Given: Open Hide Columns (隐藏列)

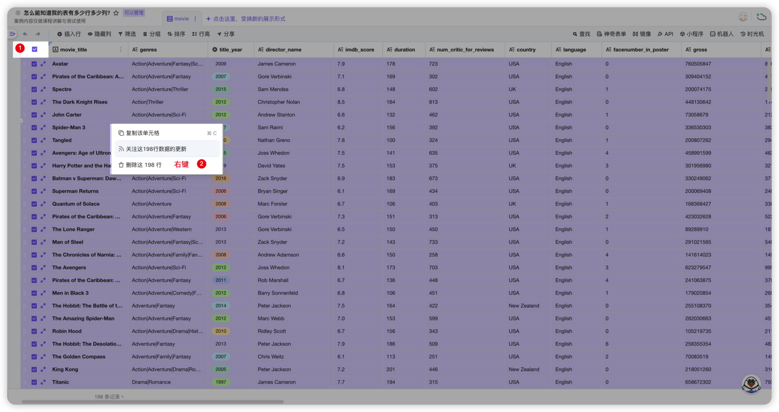Looking at the screenshot, I should (x=99, y=34).
